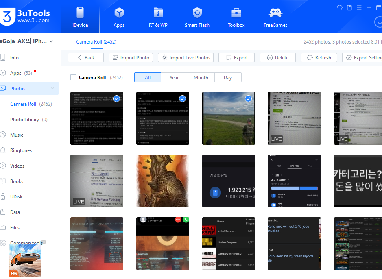Image resolution: width=382 pixels, height=279 pixels.
Task: Click the Files folder icon
Action: [3, 227]
